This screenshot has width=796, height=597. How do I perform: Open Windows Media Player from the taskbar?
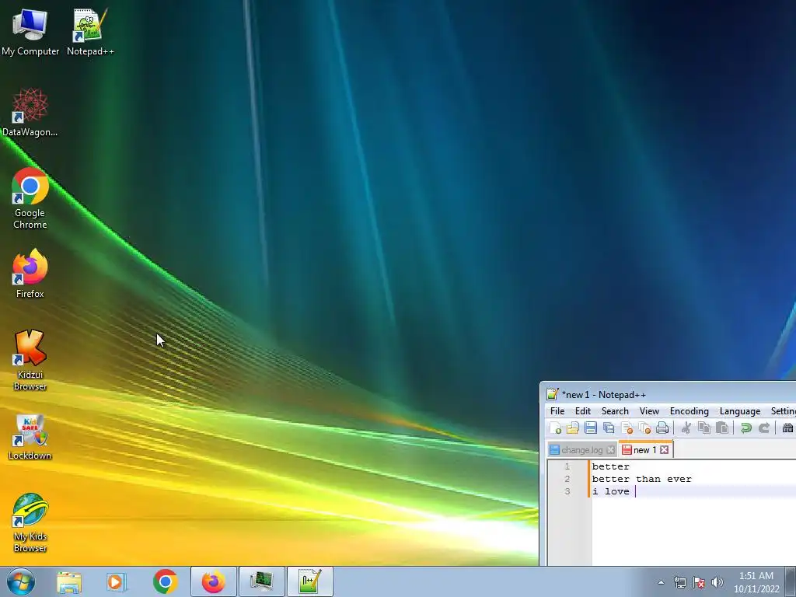[x=117, y=581]
